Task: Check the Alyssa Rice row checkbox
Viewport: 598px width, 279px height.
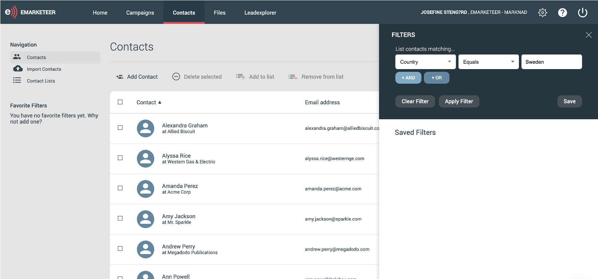Action: 120,158
